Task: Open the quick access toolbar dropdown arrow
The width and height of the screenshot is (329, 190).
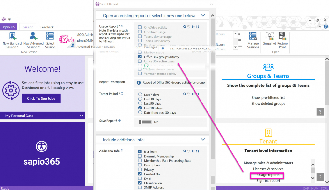Action: [x=9, y=19]
